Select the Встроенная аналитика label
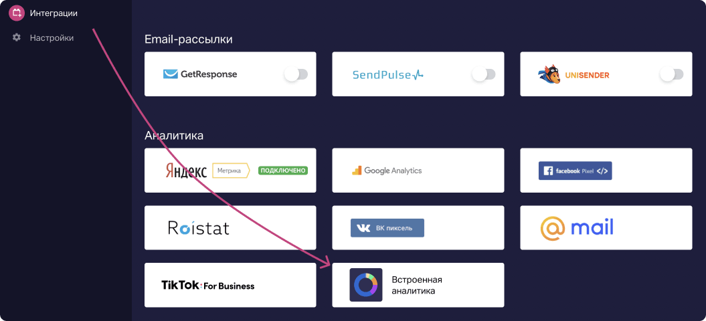Viewport: 706px width, 321px height. point(417,286)
